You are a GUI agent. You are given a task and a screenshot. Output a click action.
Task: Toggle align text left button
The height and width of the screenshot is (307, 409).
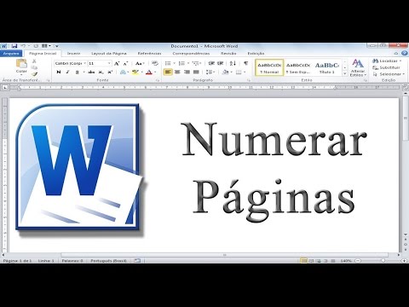[x=168, y=72]
